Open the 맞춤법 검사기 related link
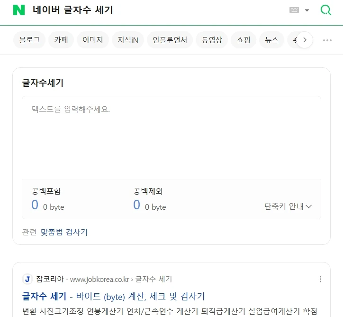Screen dimensions: 343x317 64,232
